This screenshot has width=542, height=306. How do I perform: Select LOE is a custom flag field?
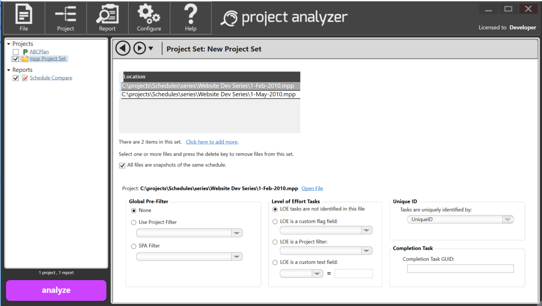point(275,221)
